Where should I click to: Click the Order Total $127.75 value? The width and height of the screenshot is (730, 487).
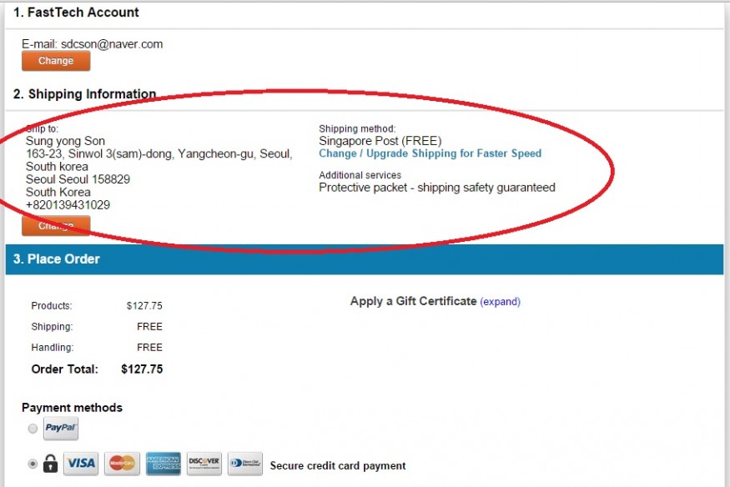142,369
